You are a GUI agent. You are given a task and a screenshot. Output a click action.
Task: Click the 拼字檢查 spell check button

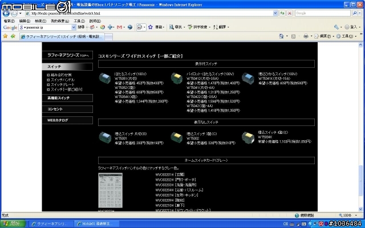click(197, 27)
